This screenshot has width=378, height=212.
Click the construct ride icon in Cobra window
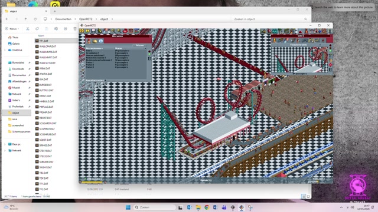point(330,55)
